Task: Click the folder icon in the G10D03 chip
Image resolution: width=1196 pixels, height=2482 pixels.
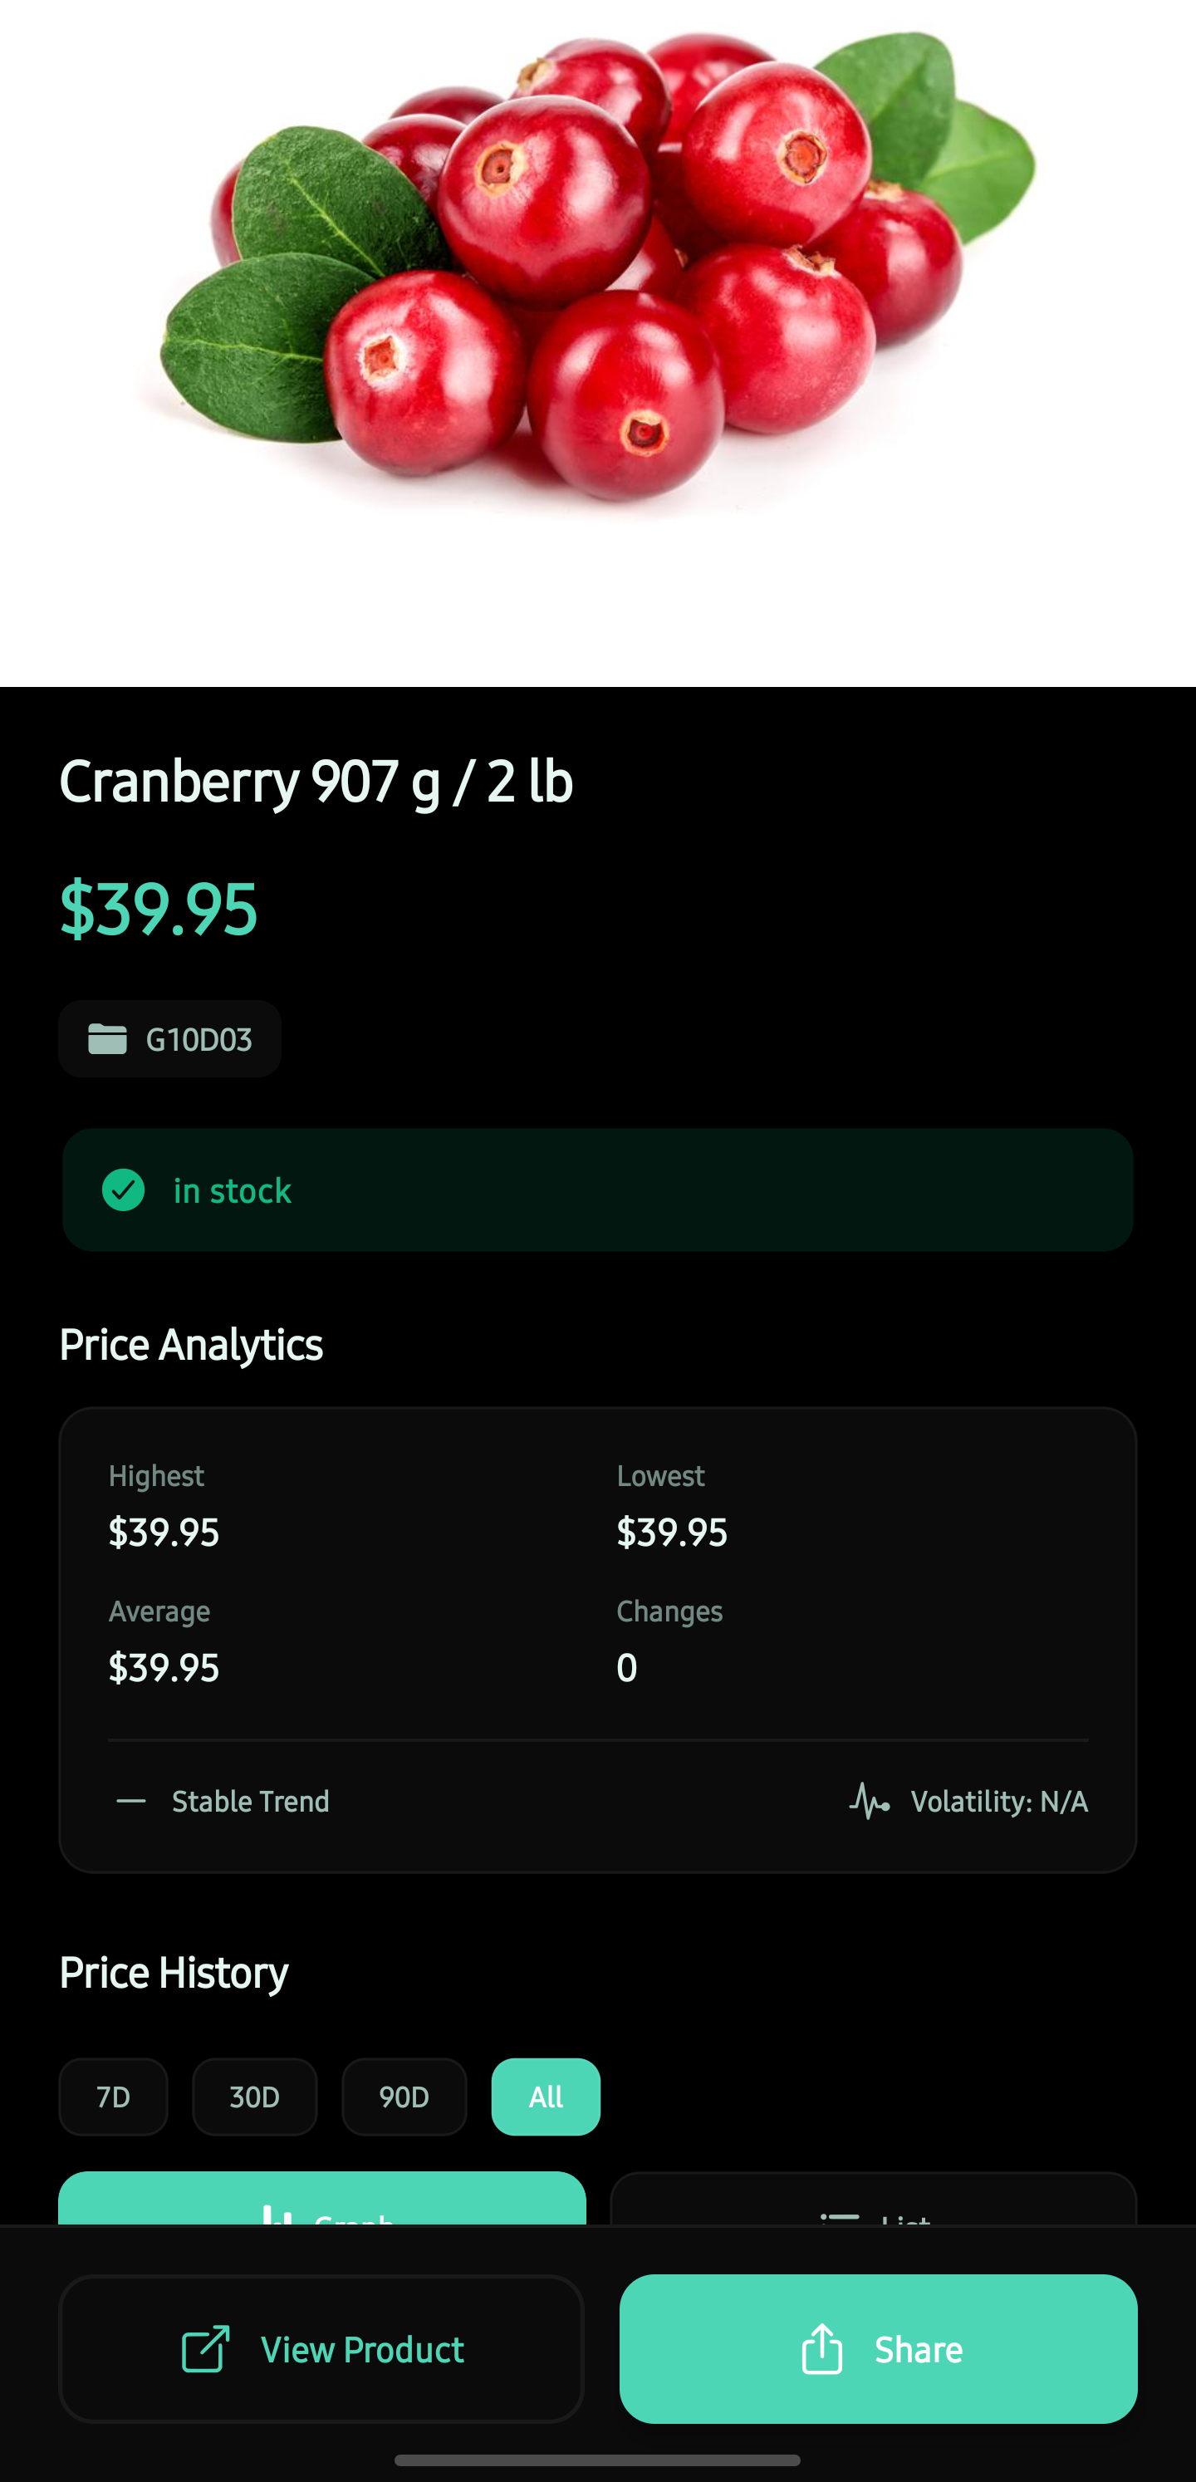Action: coord(107,1037)
